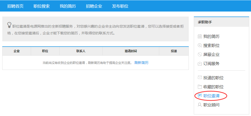Click the lightbulb icon in the notice box
The height and width of the screenshot is (116, 251).
[9, 25]
